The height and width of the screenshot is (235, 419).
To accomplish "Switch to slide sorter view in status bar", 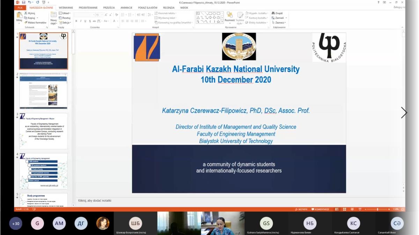I will pyautogui.click(x=344, y=209).
